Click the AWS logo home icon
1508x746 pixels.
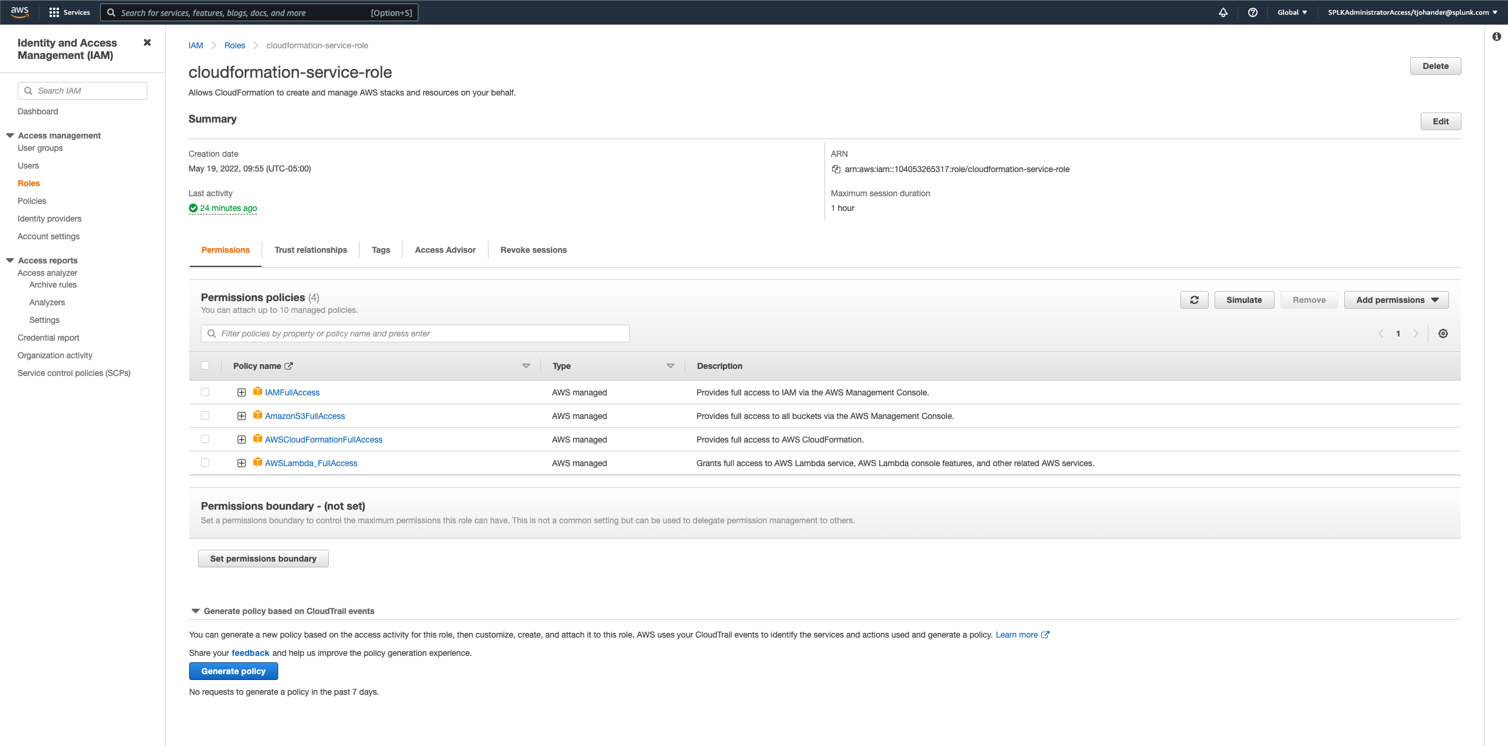tap(19, 12)
